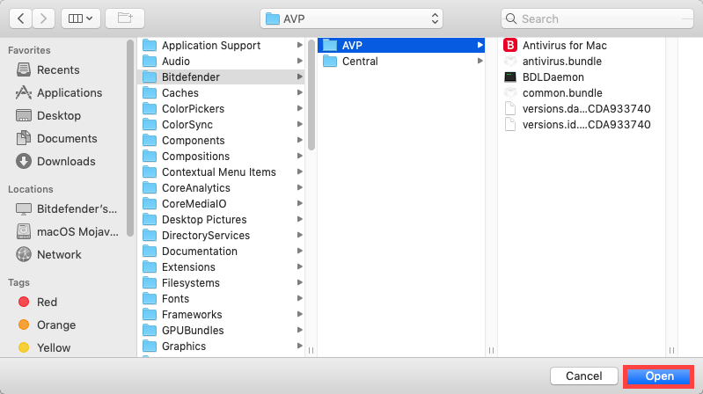Click the first column resize handle
Viewport: 703px width, 394px height.
pyautogui.click(x=311, y=350)
